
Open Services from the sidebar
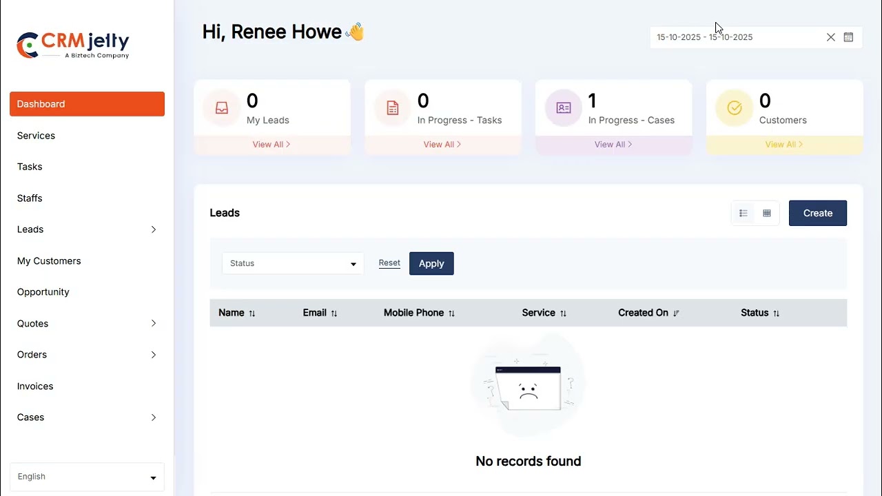(36, 136)
